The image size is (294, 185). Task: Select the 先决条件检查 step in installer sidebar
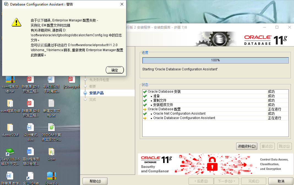(x=99, y=80)
